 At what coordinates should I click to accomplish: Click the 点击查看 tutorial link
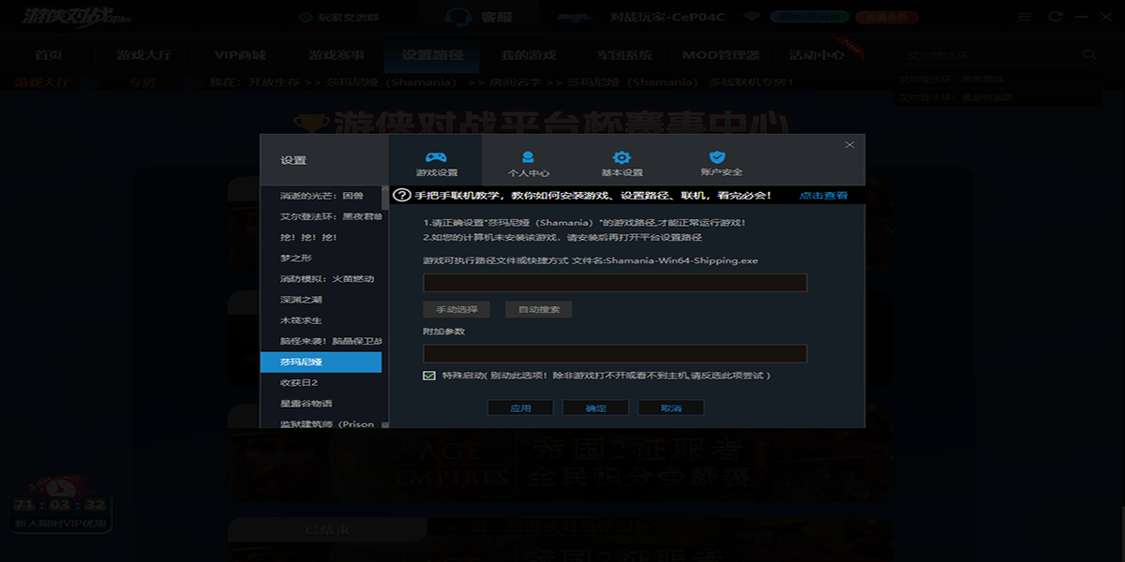[823, 196]
